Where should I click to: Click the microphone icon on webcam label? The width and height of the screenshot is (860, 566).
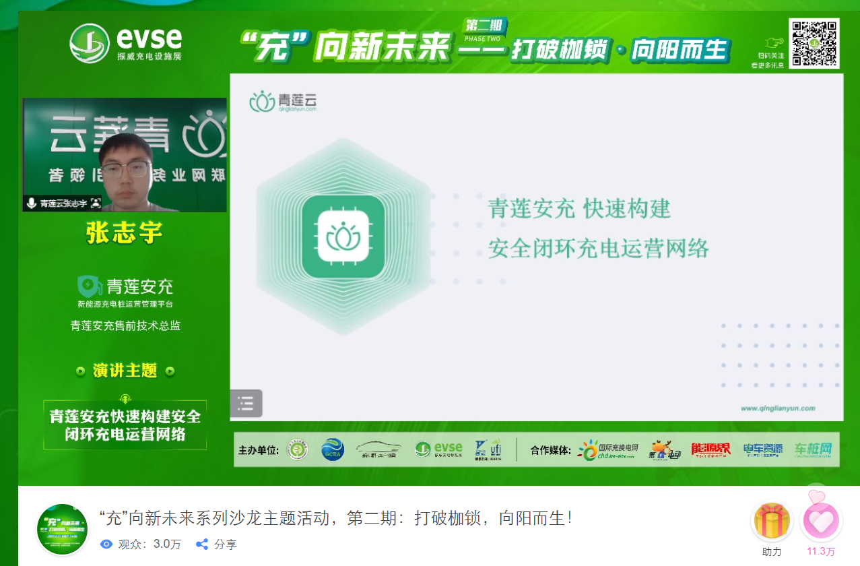[x=31, y=203]
